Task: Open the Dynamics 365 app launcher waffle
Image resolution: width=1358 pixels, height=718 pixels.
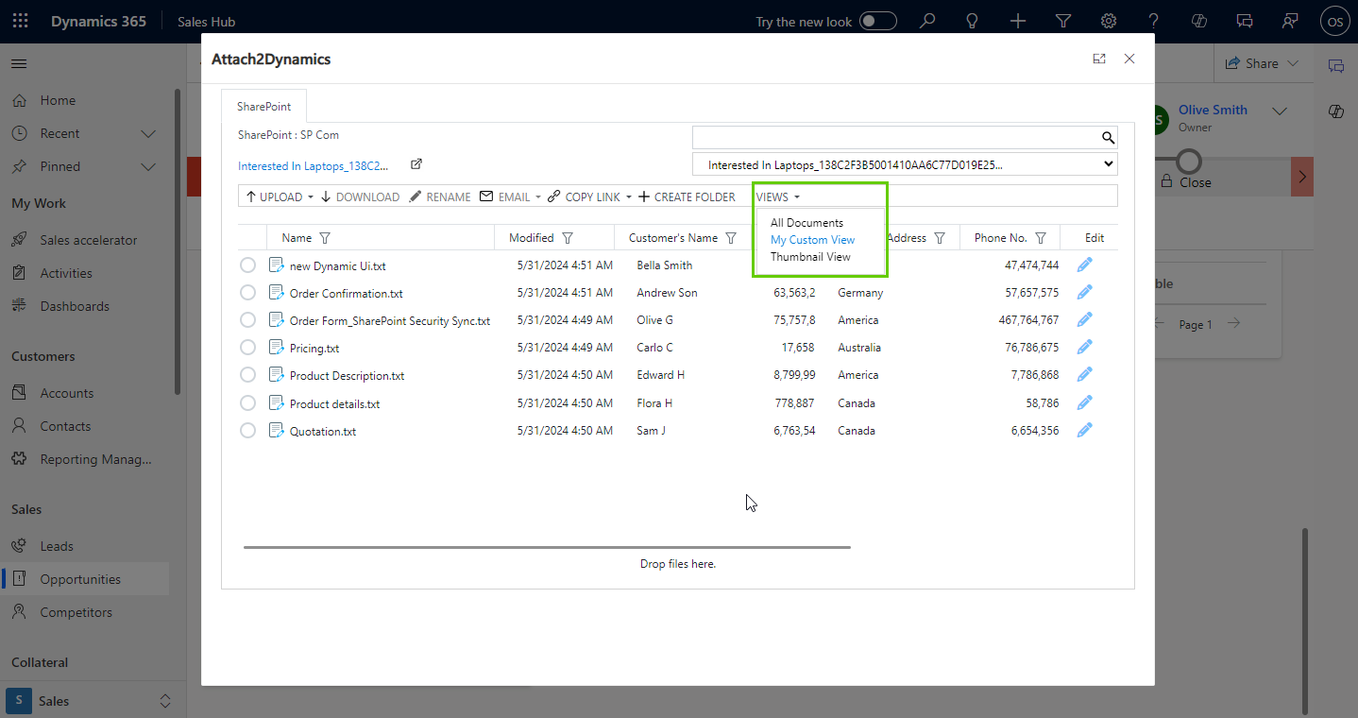Action: point(21,21)
